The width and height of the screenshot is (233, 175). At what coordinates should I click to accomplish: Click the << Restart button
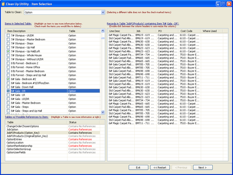point(160,168)
